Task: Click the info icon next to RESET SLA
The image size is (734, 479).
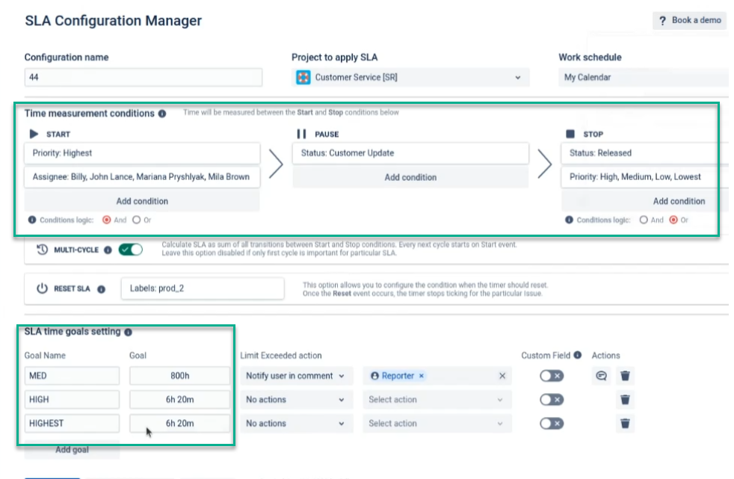Action: click(x=101, y=289)
